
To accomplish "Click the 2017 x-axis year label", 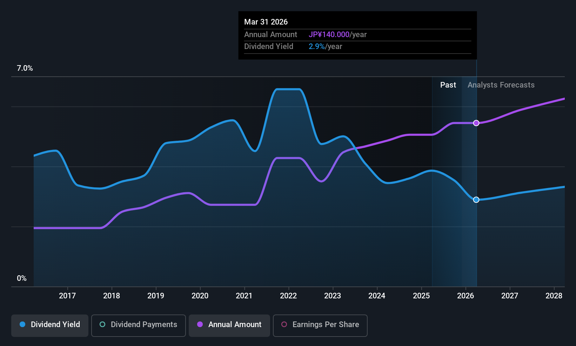I will [x=67, y=296].
